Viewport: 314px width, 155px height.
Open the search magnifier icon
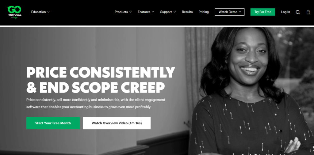[298, 12]
